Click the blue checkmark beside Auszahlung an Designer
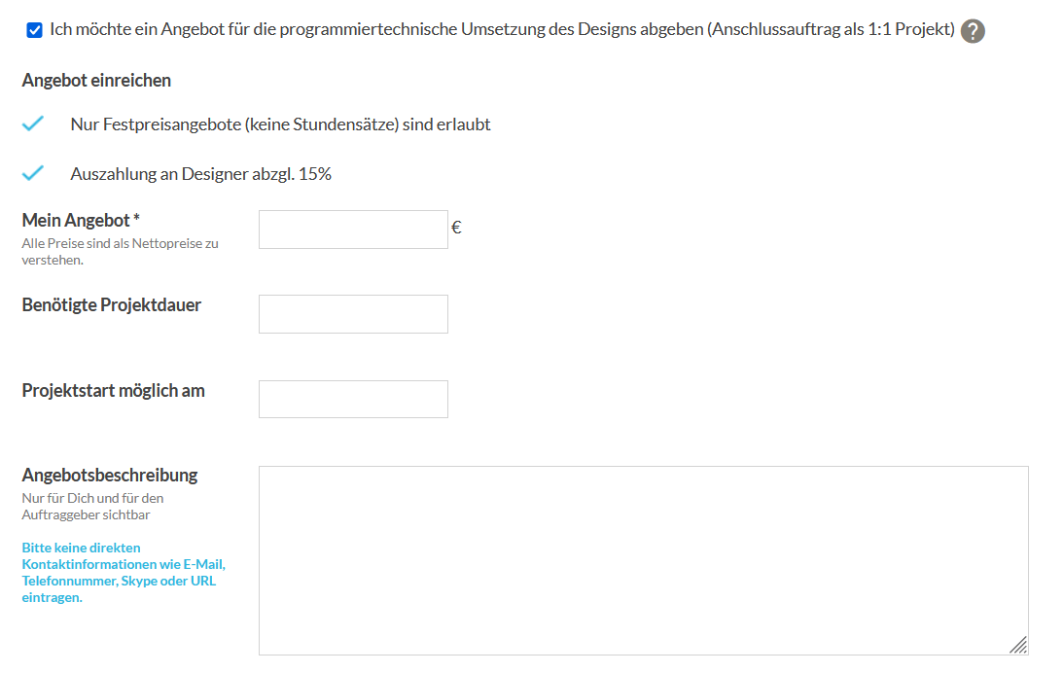 click(32, 173)
